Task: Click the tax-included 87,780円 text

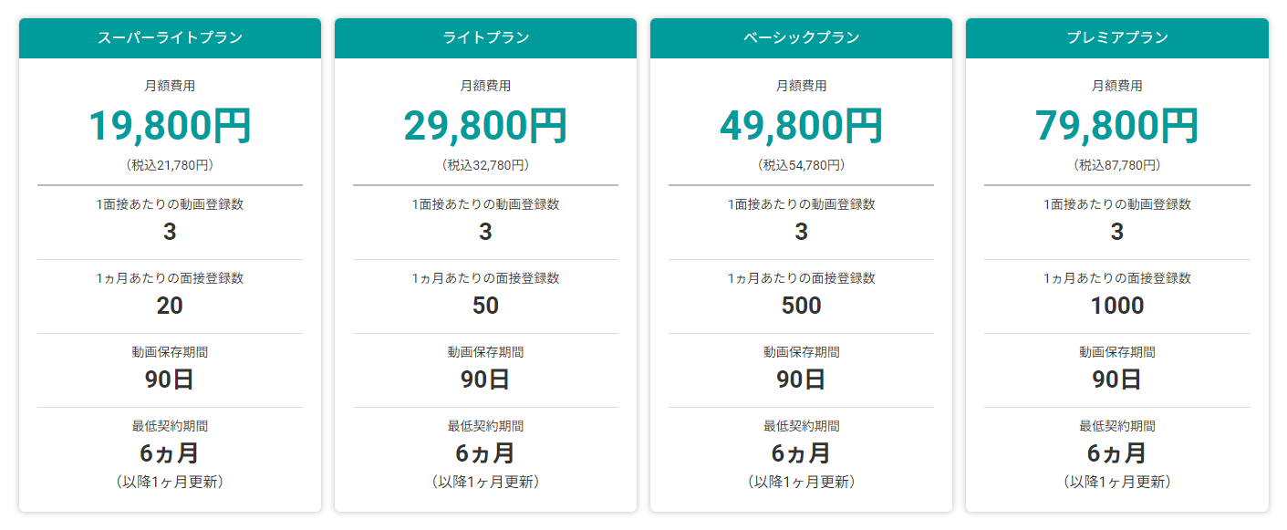Action: [1117, 166]
